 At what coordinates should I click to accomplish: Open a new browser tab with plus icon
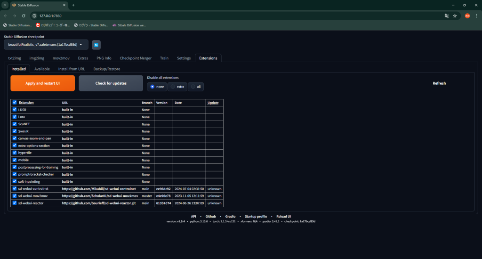pos(73,5)
